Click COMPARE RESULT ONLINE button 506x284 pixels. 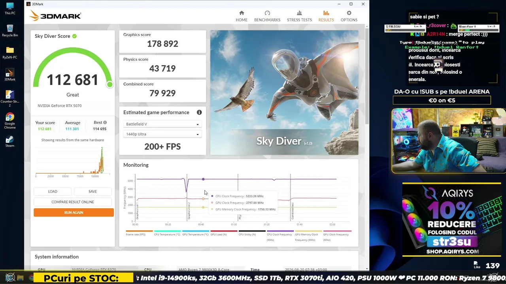tap(73, 202)
